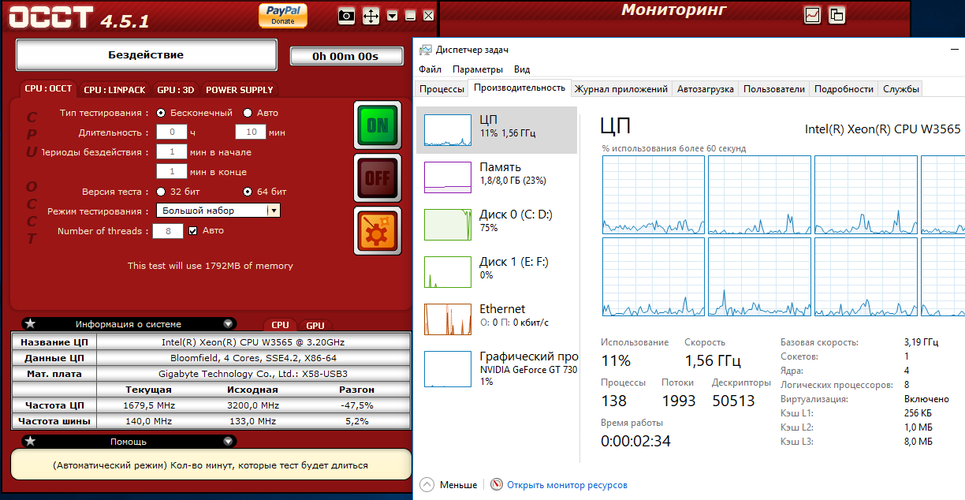This screenshot has height=500, width=965.
Task: Choose the Авто test type radio button
Action: coord(248,113)
